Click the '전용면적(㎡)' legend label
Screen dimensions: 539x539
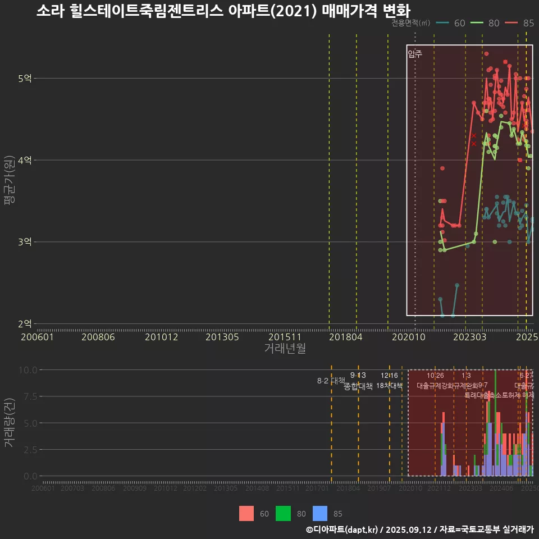coord(411,23)
